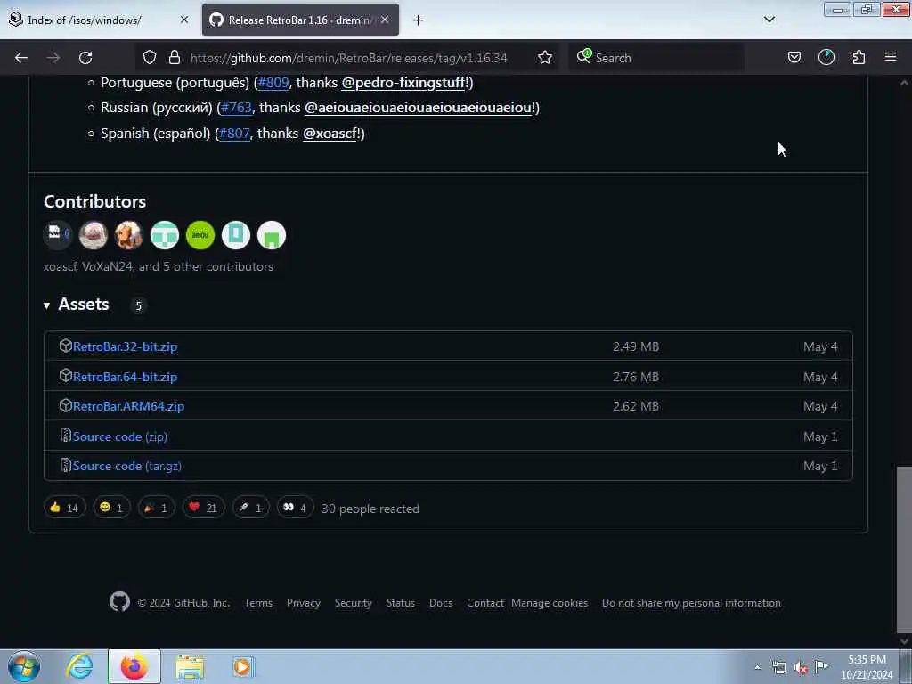
Task: Reload the current page
Action: (x=85, y=58)
